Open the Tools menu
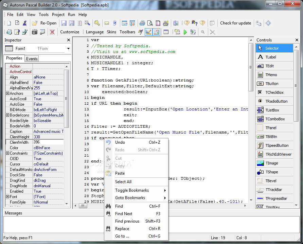Viewport: 303px width, 244px height. pos(44,15)
